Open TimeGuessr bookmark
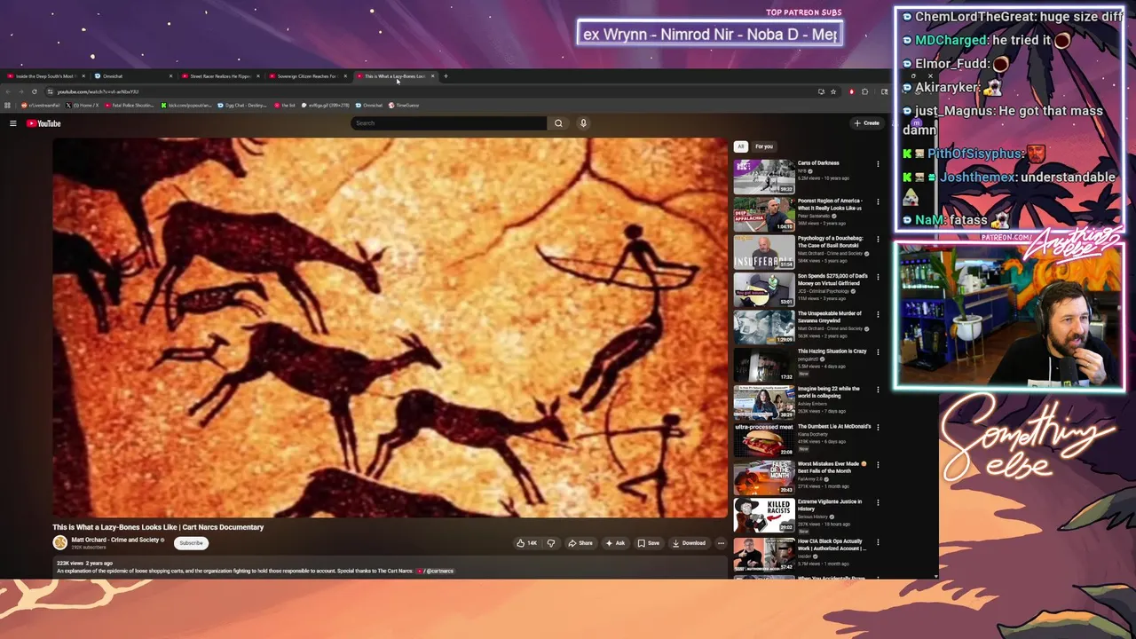 404,105
